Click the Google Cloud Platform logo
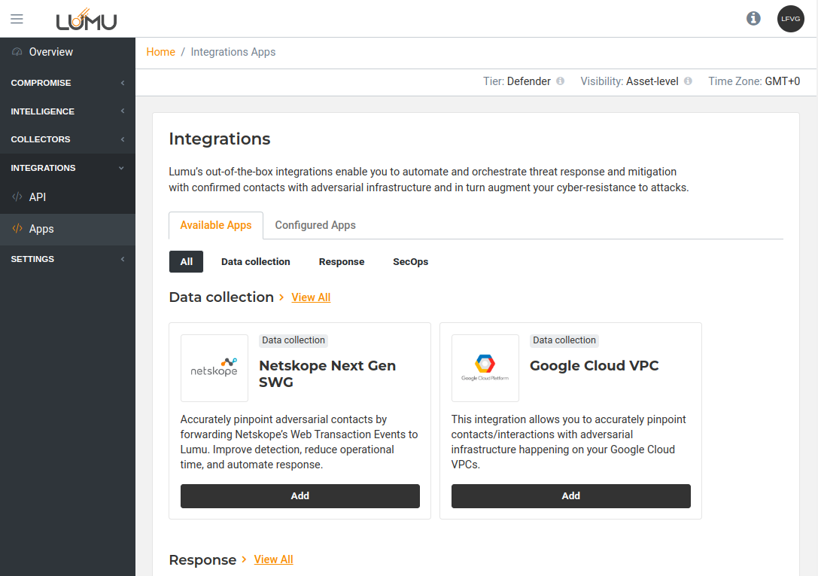This screenshot has width=818, height=576. pyautogui.click(x=485, y=368)
